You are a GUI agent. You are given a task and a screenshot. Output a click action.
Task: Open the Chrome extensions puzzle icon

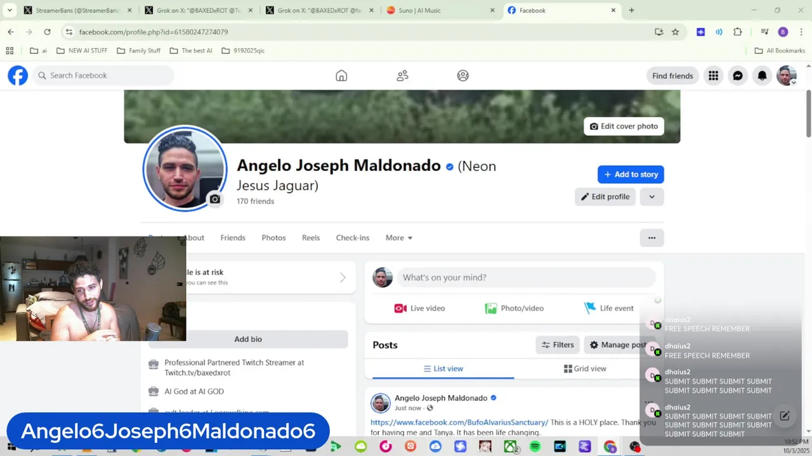pos(737,32)
